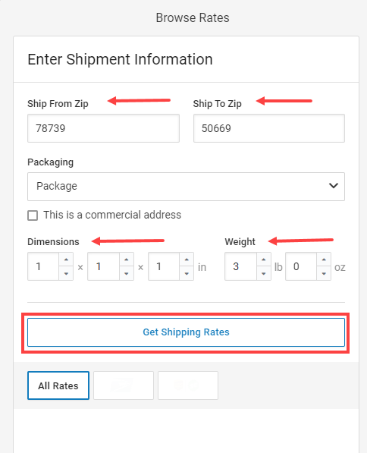The width and height of the screenshot is (367, 453).
Task: Focus the Ship To Zip field
Action: [269, 128]
